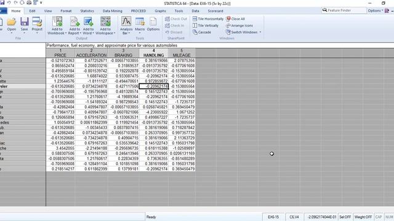Toggle the CAP status indicator
394x221 pixels.
tap(379, 217)
